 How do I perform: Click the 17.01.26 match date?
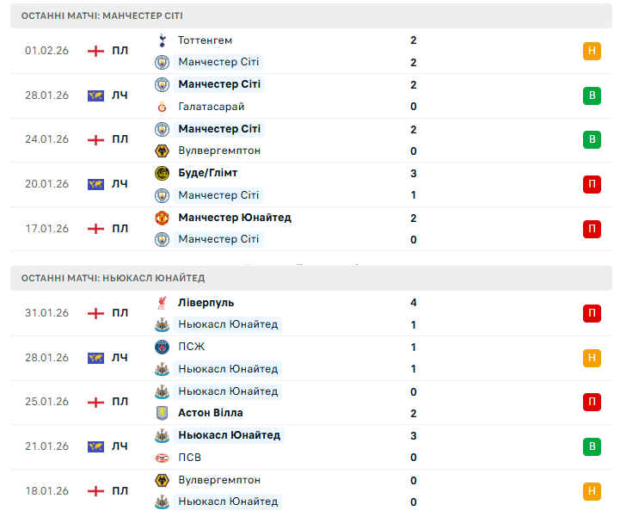[x=46, y=229]
